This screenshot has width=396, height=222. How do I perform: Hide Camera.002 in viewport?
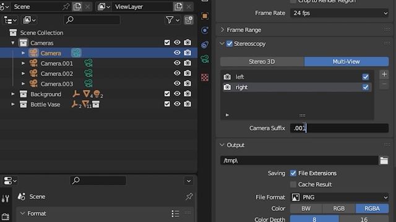click(x=177, y=73)
